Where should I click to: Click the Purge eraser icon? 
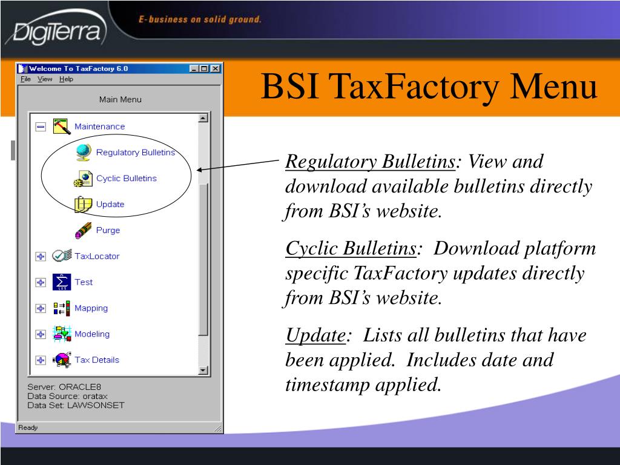(x=83, y=230)
